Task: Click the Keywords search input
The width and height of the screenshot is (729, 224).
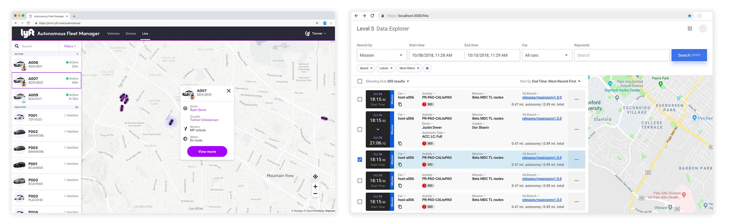Action: [622, 55]
